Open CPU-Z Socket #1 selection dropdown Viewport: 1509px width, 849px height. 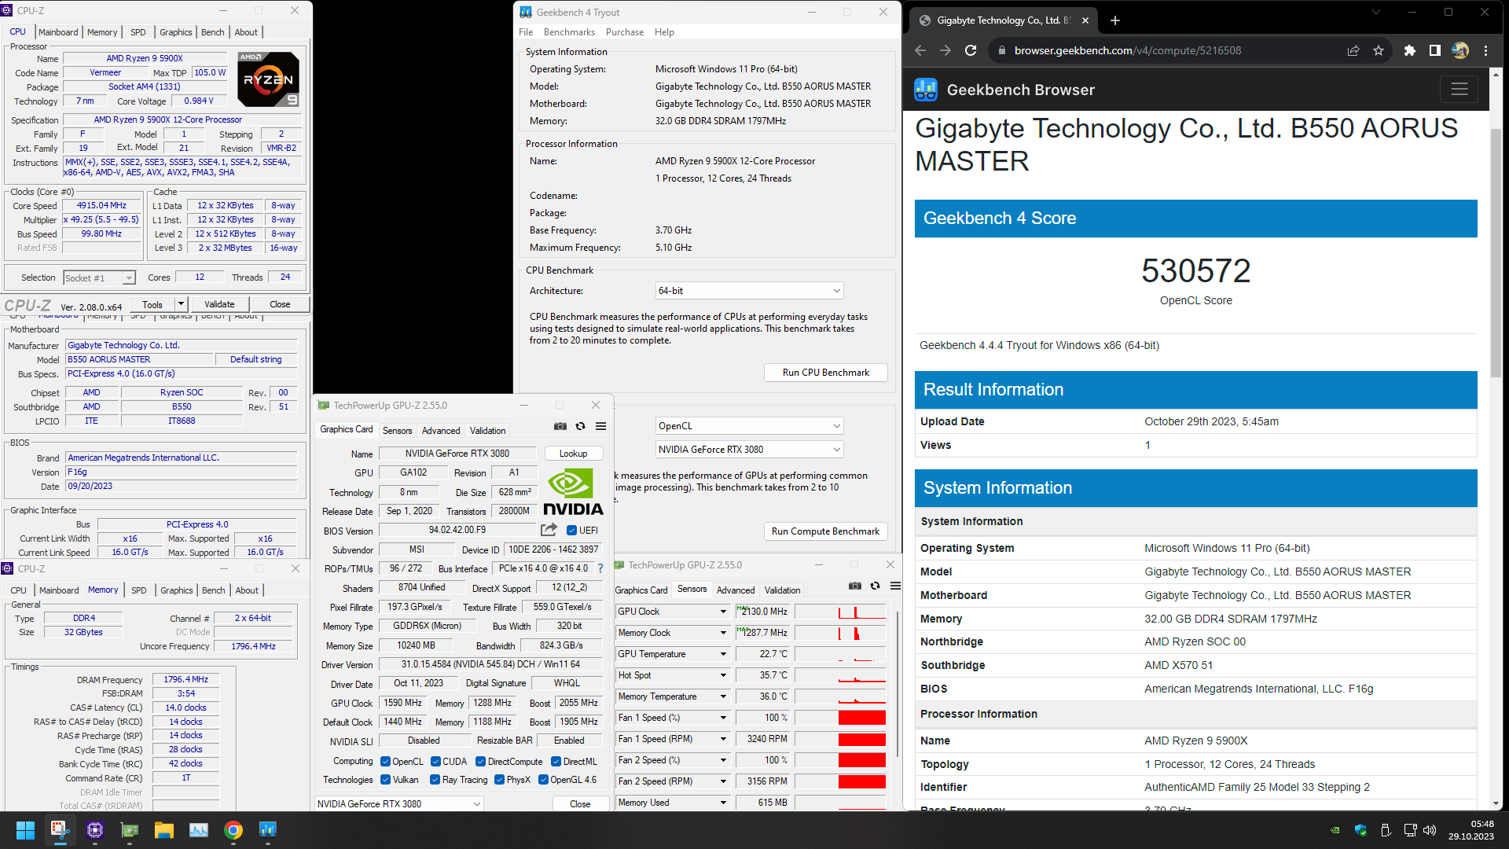(99, 277)
